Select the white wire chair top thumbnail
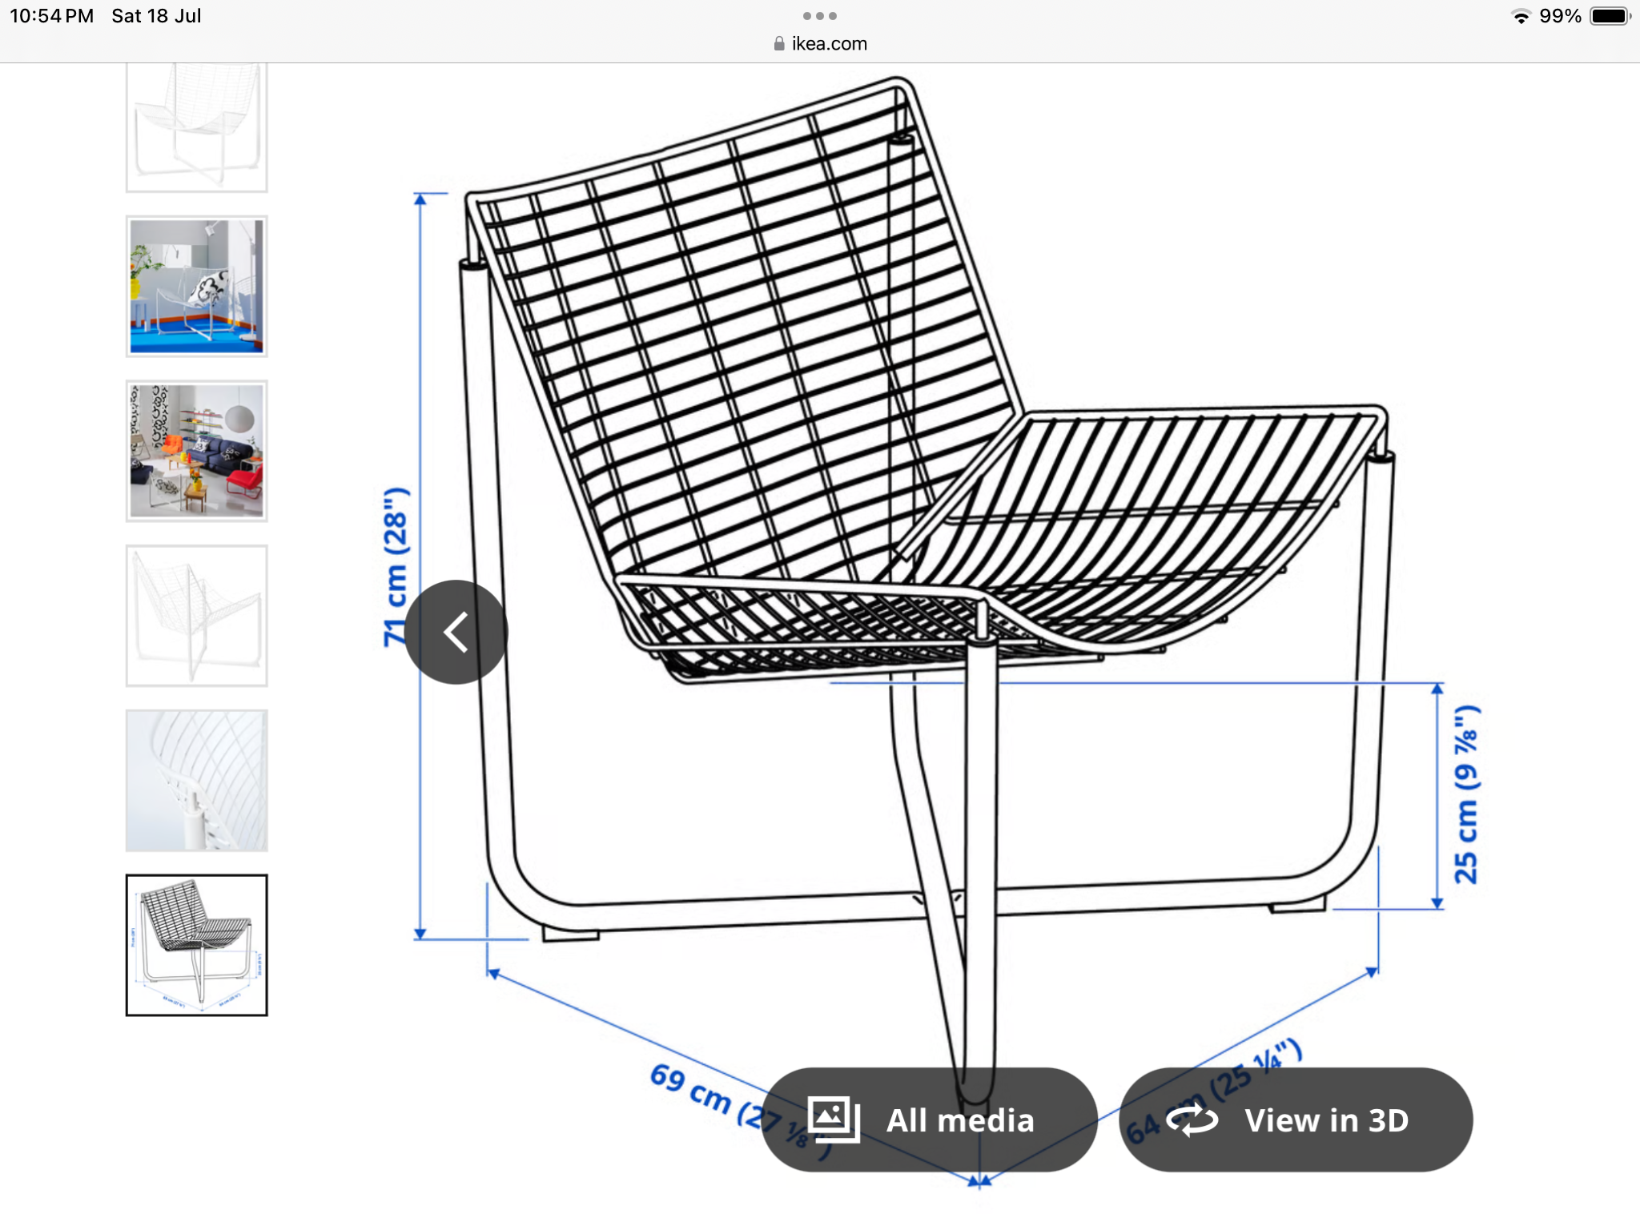 pyautogui.click(x=196, y=127)
